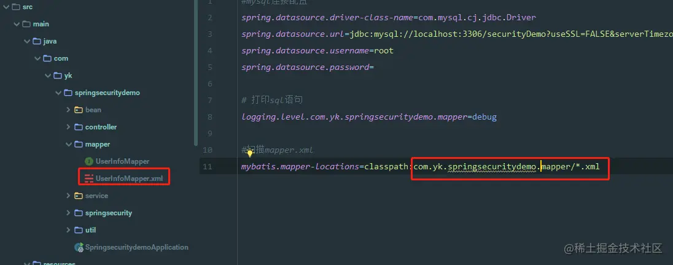Select the java tree row label
Screen dimensions: 673x265
(50, 41)
